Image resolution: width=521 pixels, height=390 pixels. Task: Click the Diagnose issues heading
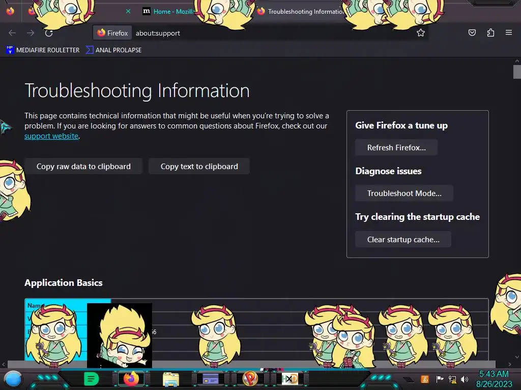pos(388,171)
